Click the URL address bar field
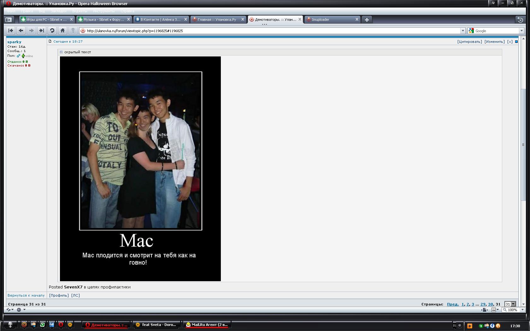 (x=271, y=31)
